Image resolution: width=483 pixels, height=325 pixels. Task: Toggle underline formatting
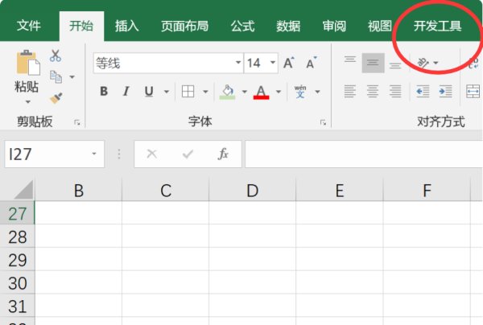[149, 92]
